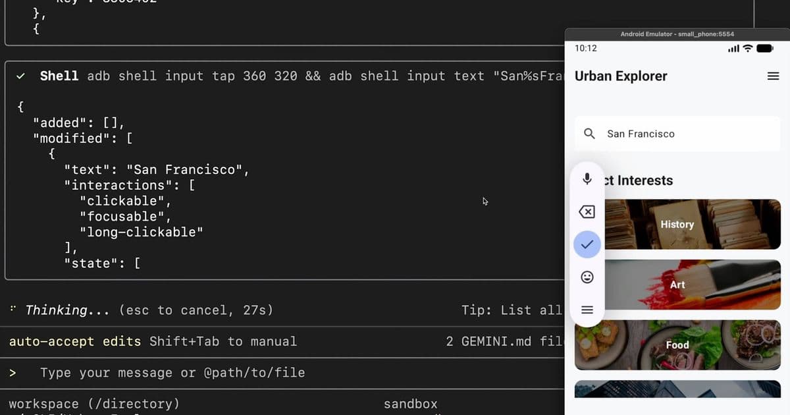
Task: Open the emoji picker smiley icon
Action: coord(587,277)
